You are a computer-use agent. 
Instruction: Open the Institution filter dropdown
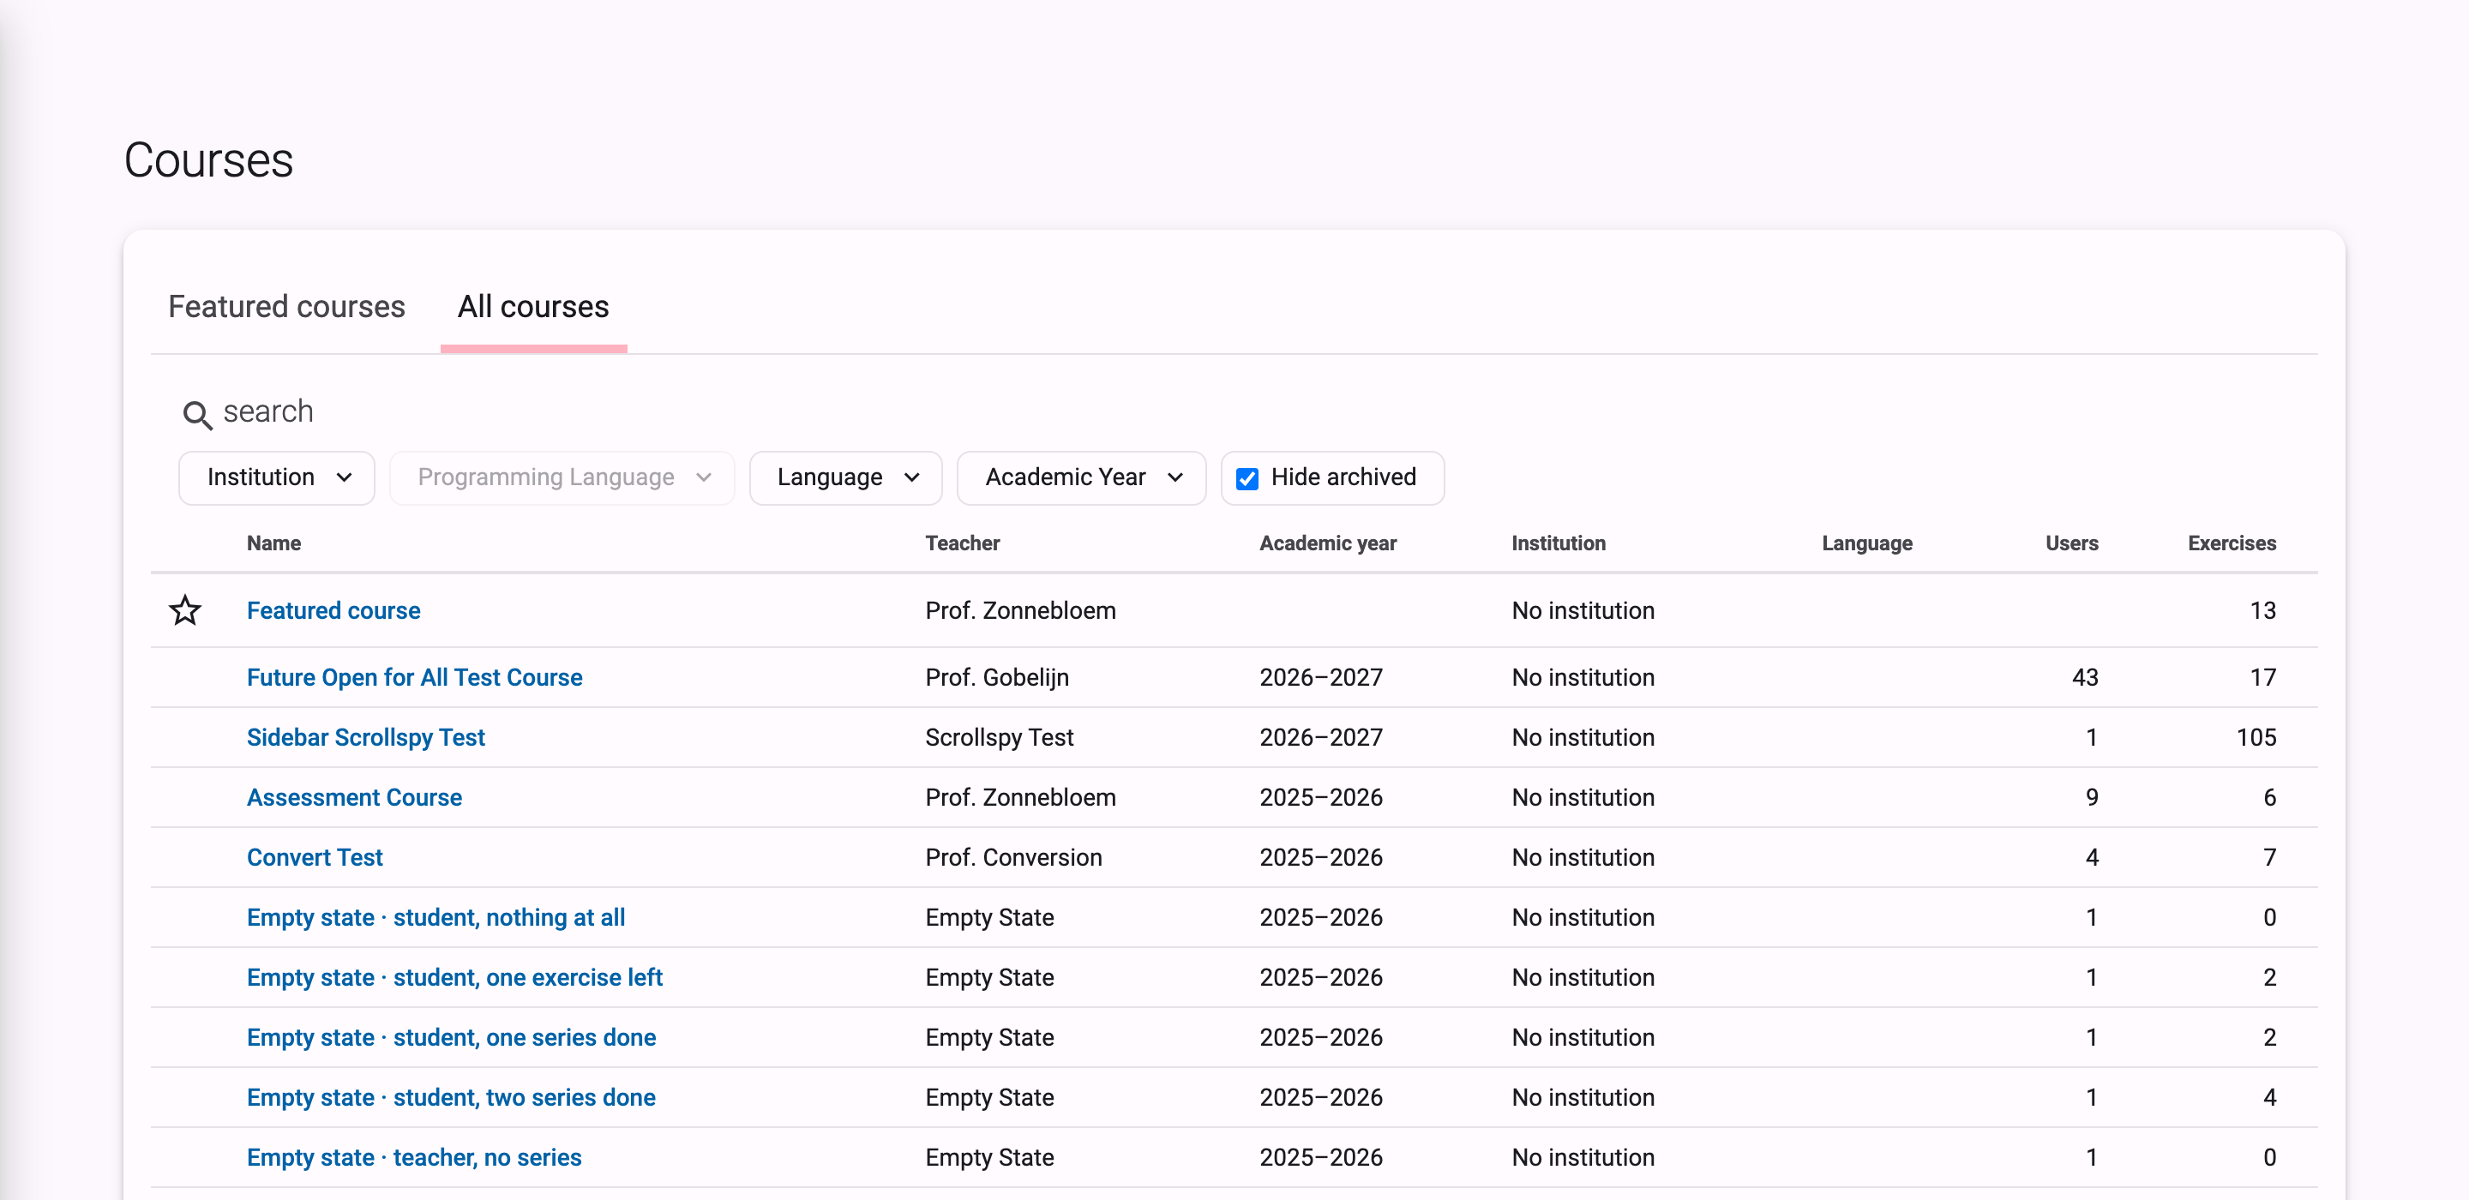pyautogui.click(x=277, y=477)
